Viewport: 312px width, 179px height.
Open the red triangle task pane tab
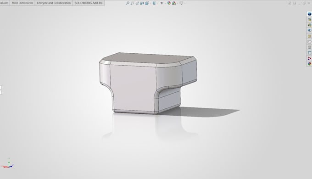[309, 58]
